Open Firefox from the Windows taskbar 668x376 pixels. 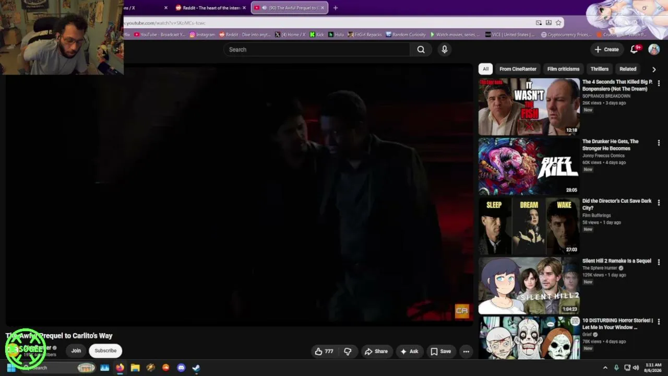point(120,368)
